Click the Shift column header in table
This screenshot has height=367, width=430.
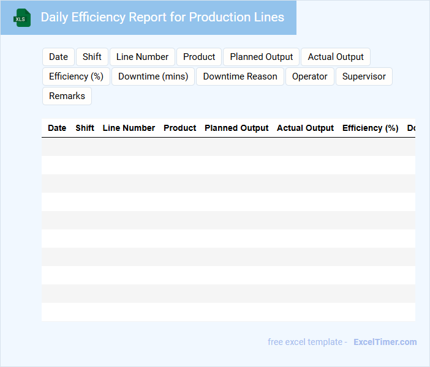tap(85, 128)
